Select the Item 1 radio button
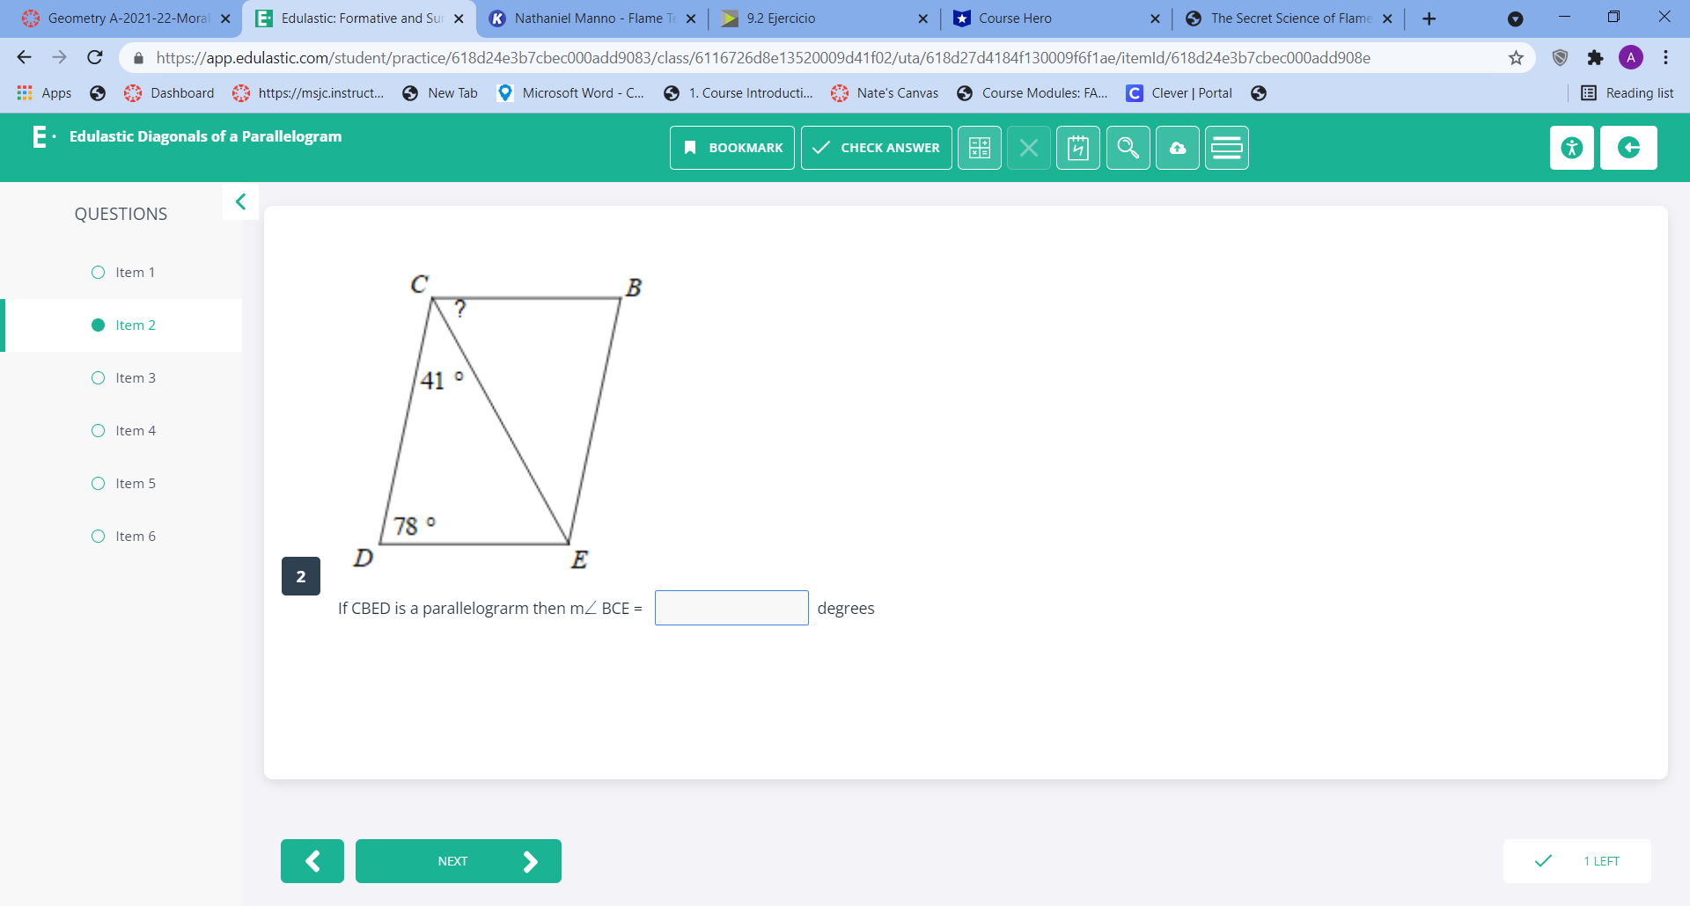This screenshot has height=906, width=1690. (x=98, y=272)
